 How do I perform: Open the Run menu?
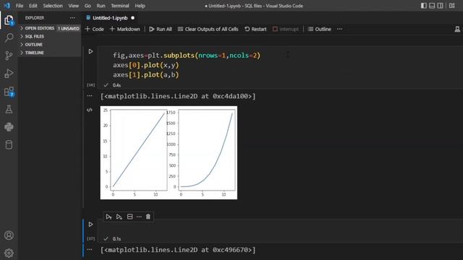click(x=101, y=6)
